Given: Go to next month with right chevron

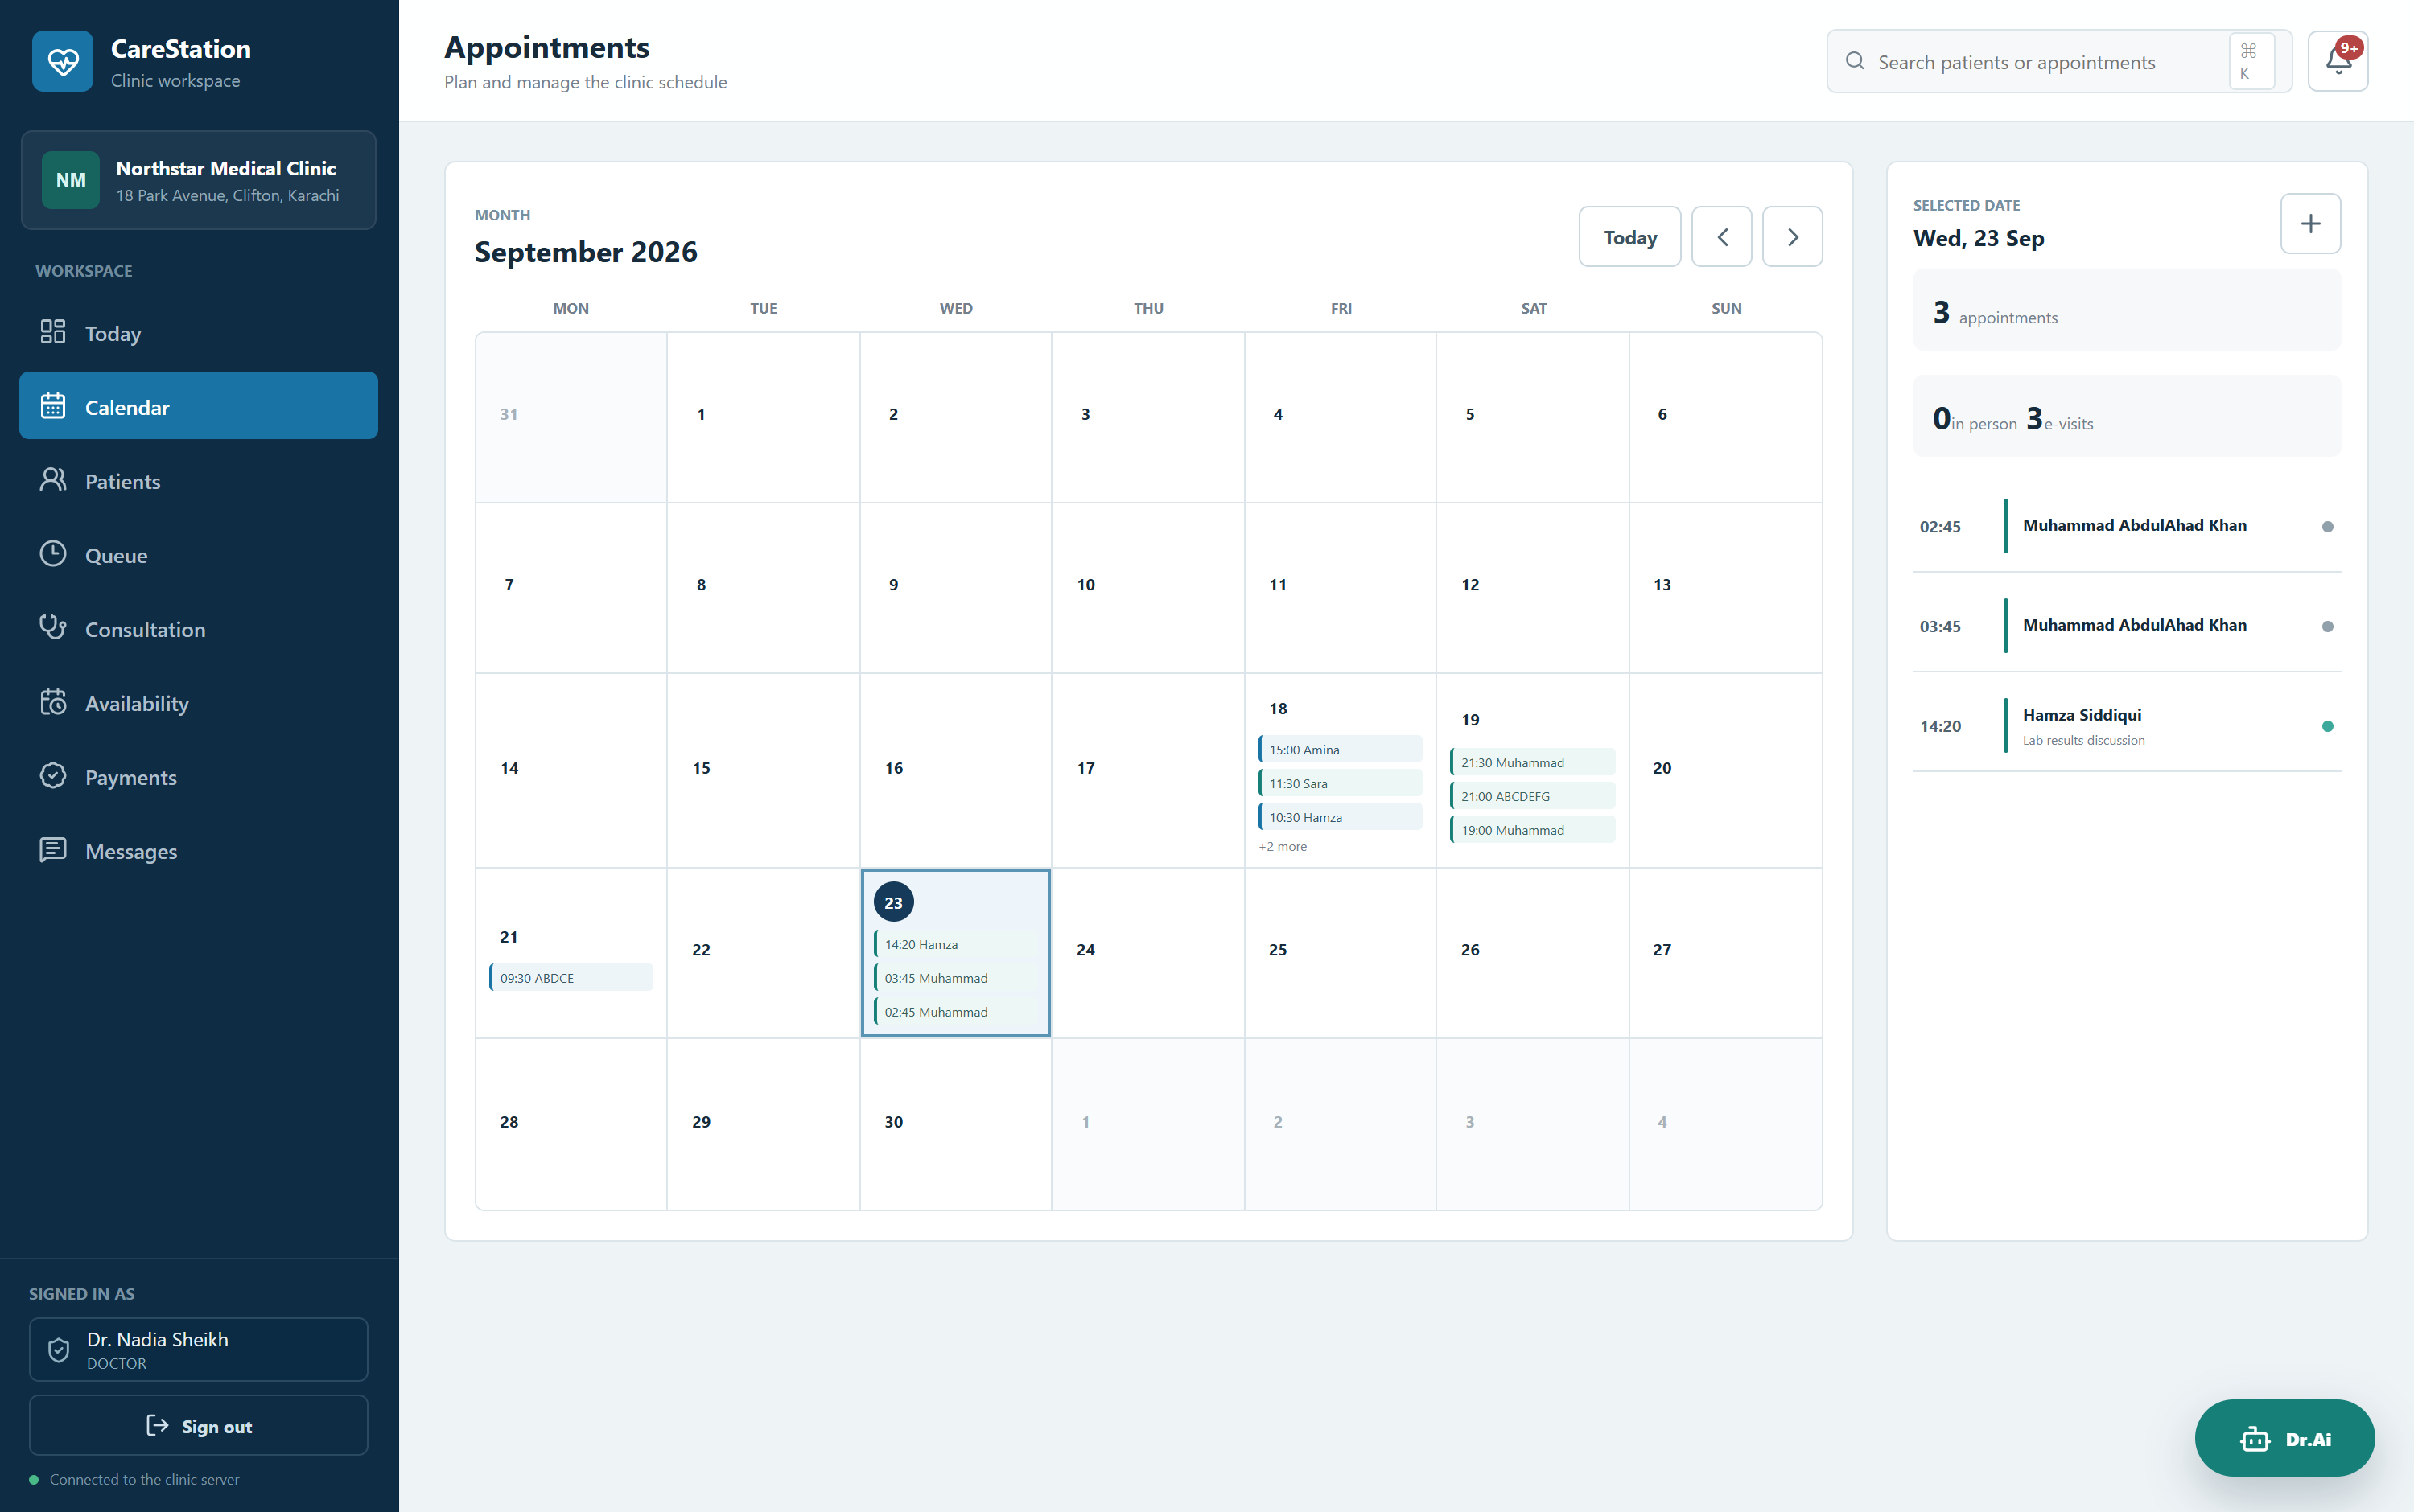Looking at the screenshot, I should click(1792, 237).
